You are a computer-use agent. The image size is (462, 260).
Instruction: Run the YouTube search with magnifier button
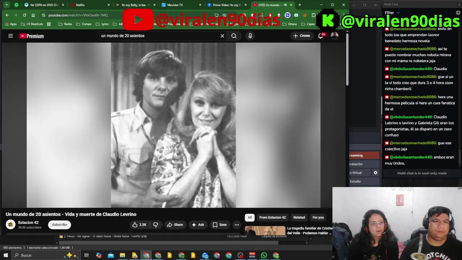(234, 36)
